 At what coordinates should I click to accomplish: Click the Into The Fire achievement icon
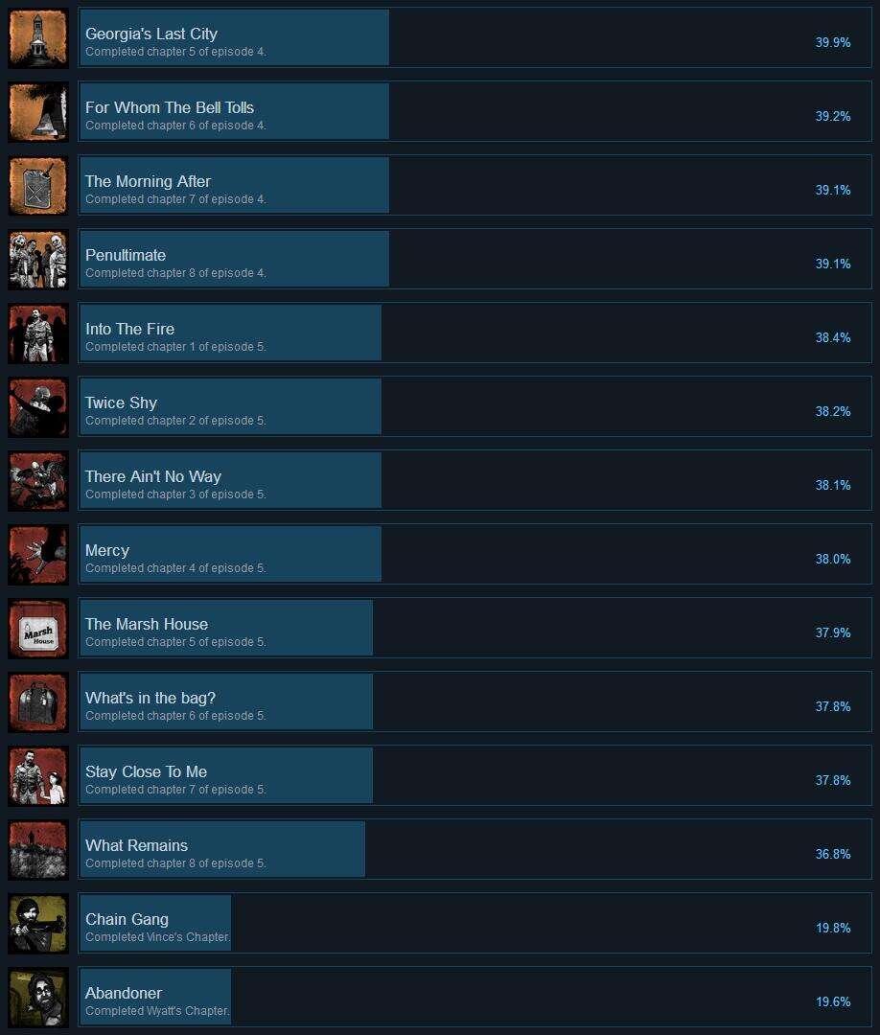(x=38, y=334)
